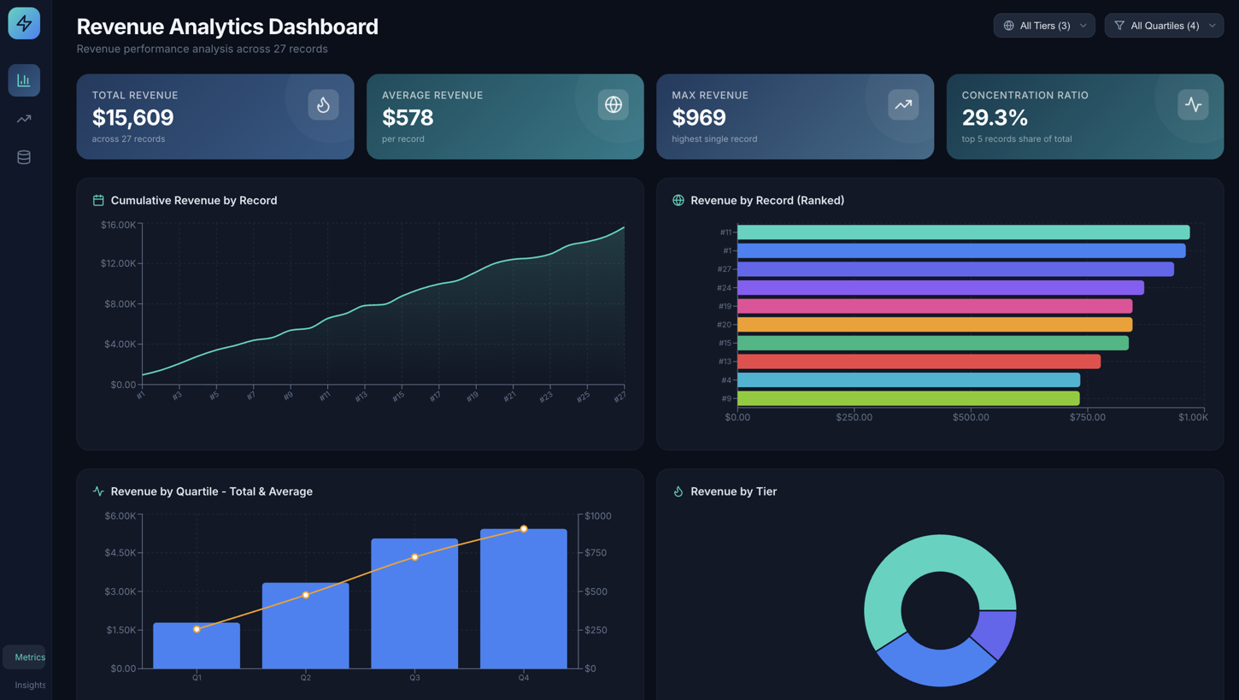Click the Max Revenue $969 card
This screenshot has width=1239, height=700.
pyautogui.click(x=795, y=116)
